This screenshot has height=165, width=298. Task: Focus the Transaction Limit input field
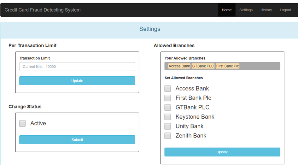77,67
